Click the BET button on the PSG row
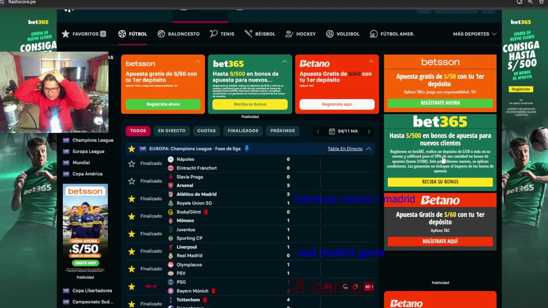This screenshot has height=308, width=548. pyautogui.click(x=369, y=287)
